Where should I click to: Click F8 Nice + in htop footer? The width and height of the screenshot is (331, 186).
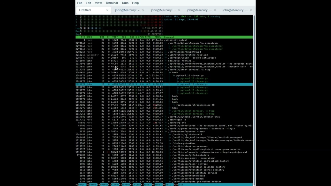pyautogui.click(x=158, y=184)
